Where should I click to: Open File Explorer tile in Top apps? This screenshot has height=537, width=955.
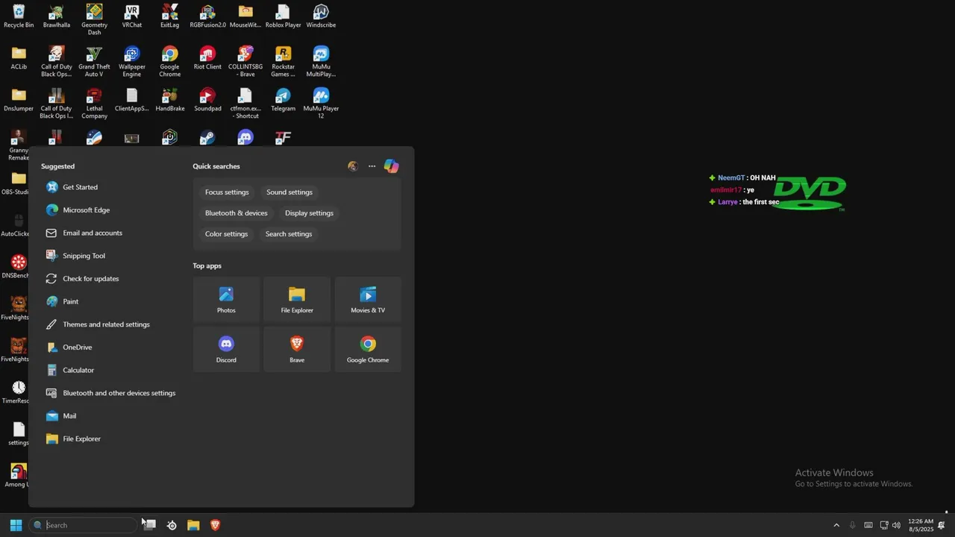[297, 300]
